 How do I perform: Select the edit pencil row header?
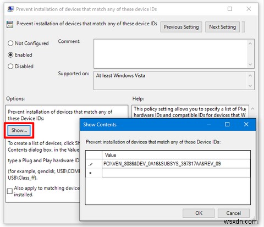point(94,164)
